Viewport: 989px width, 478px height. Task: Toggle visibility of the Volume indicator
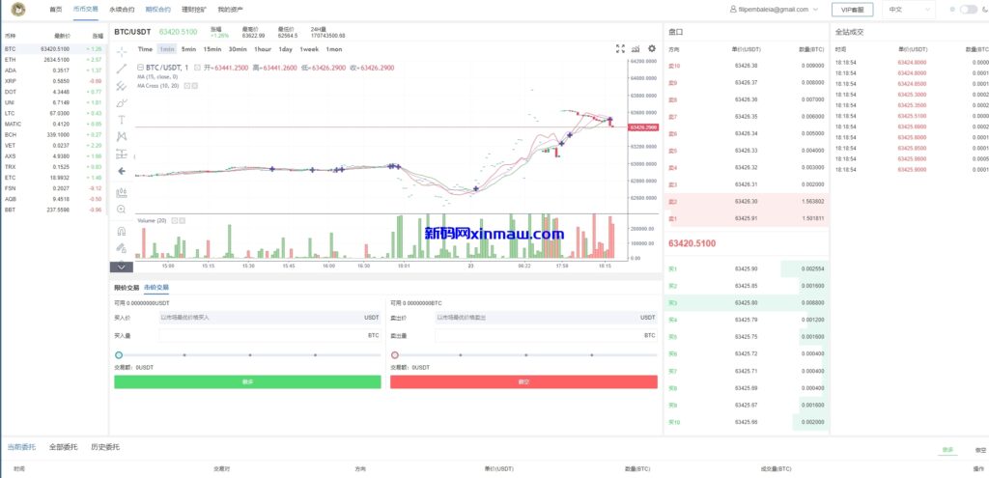coord(174,221)
